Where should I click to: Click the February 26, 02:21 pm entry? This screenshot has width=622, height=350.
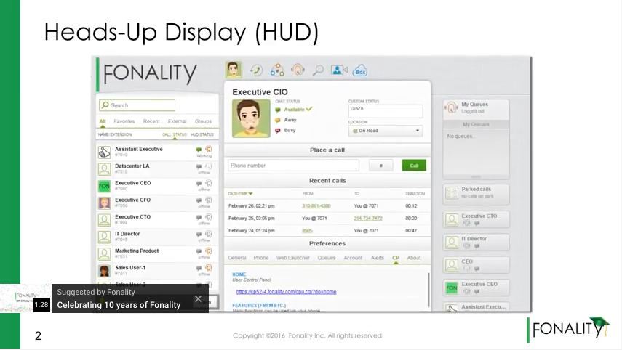click(x=252, y=206)
